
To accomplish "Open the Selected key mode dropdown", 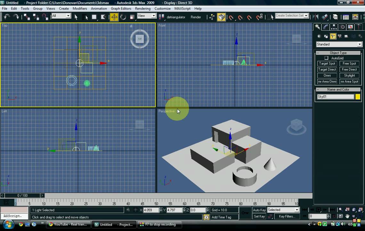I will pos(296,210).
